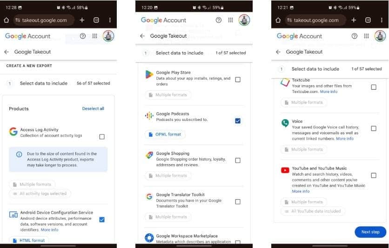The image size is (389, 248).
Task: Click Multiple formats under Google Play Store
Action: click(168, 95)
